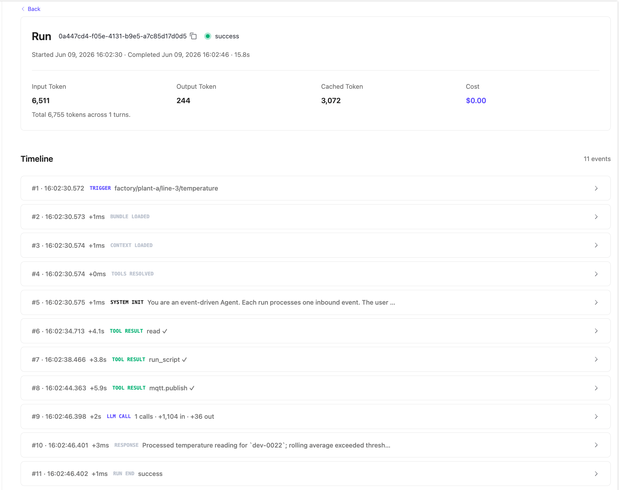Click the SYSTEM INIT label
619x490 pixels.
click(127, 302)
